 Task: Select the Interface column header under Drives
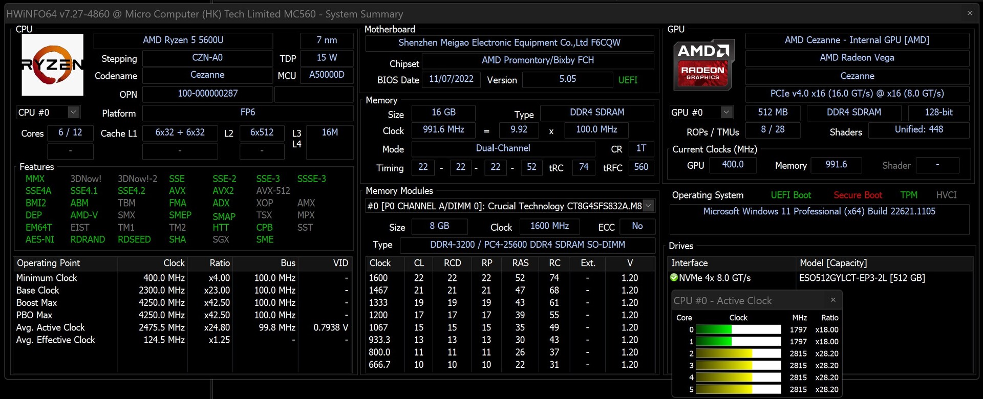(689, 263)
